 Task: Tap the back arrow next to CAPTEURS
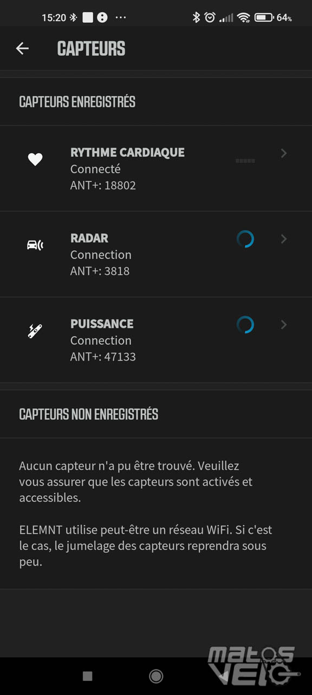click(x=22, y=48)
